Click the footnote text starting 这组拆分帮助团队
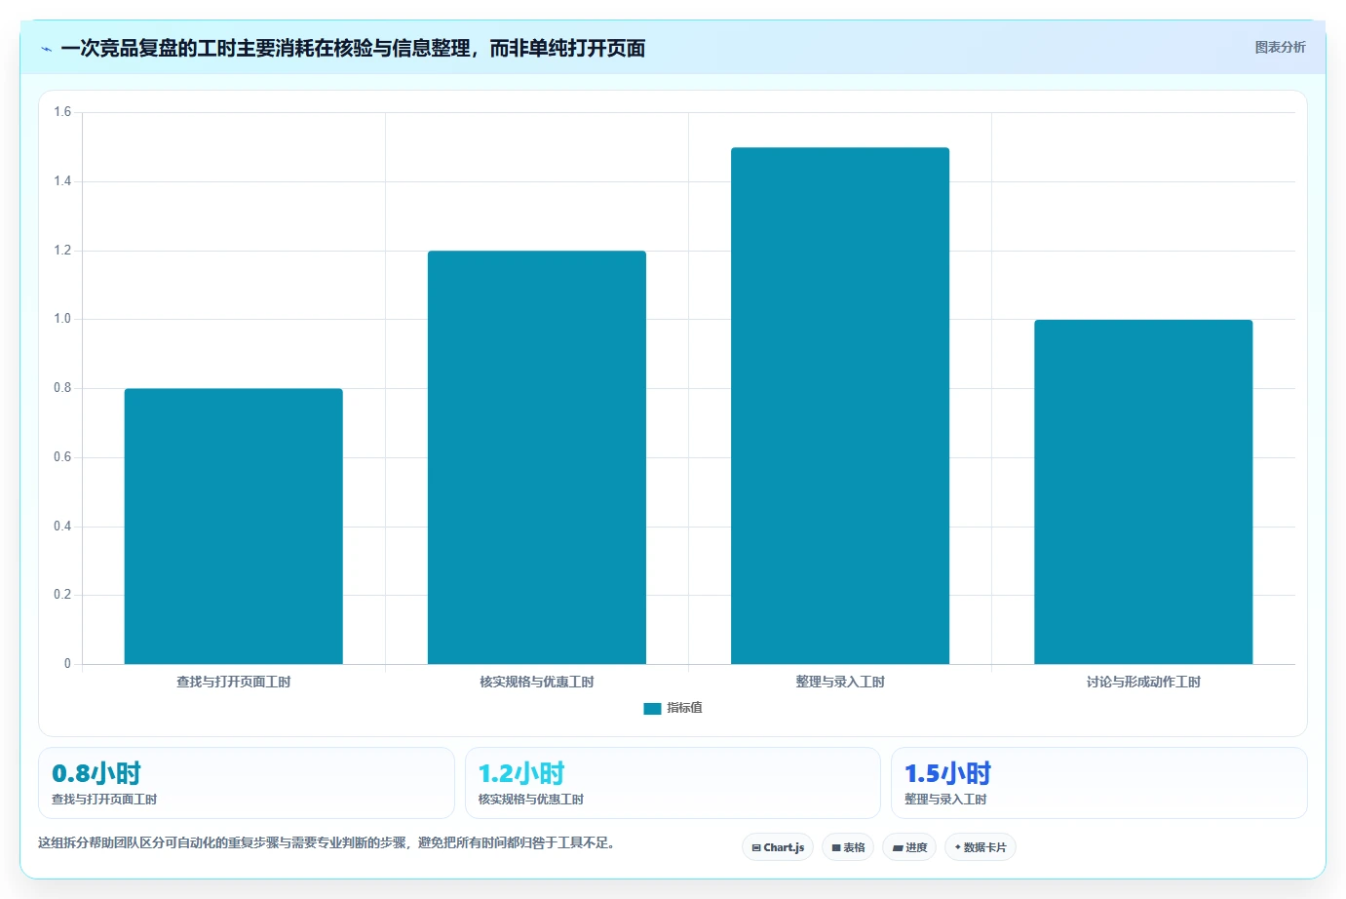The width and height of the screenshot is (1346, 899). pyautogui.click(x=327, y=842)
